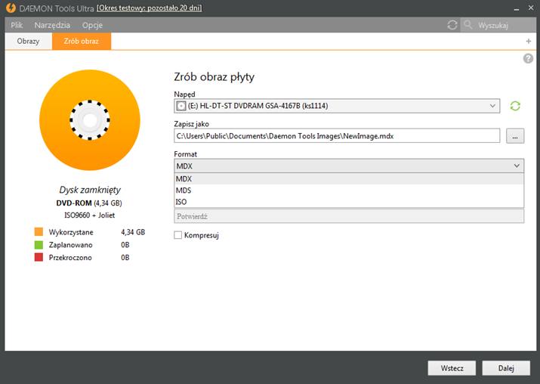
Task: Click the drive icon in the Napęd field
Action: [x=181, y=106]
